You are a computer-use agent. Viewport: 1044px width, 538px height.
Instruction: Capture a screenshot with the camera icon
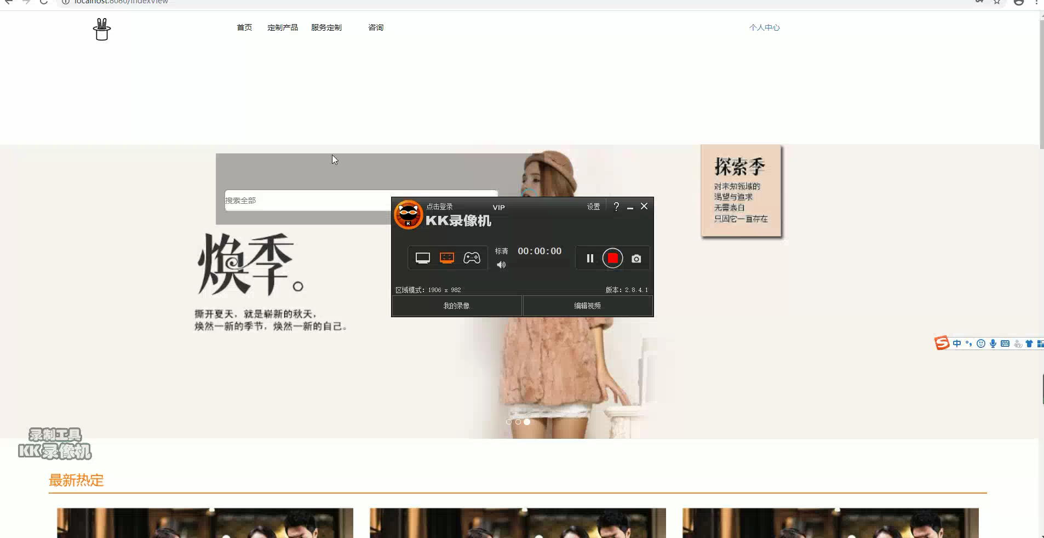[636, 258]
